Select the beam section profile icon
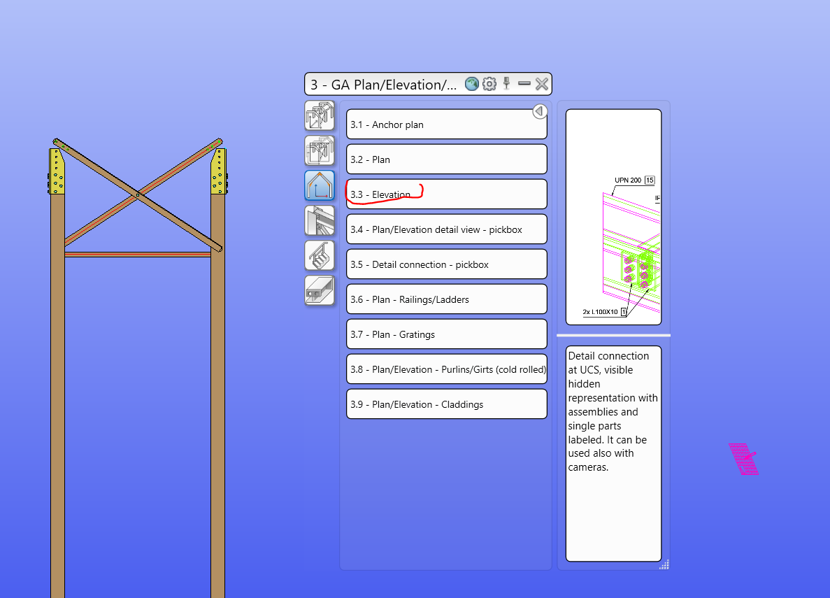The image size is (830, 598). [320, 290]
